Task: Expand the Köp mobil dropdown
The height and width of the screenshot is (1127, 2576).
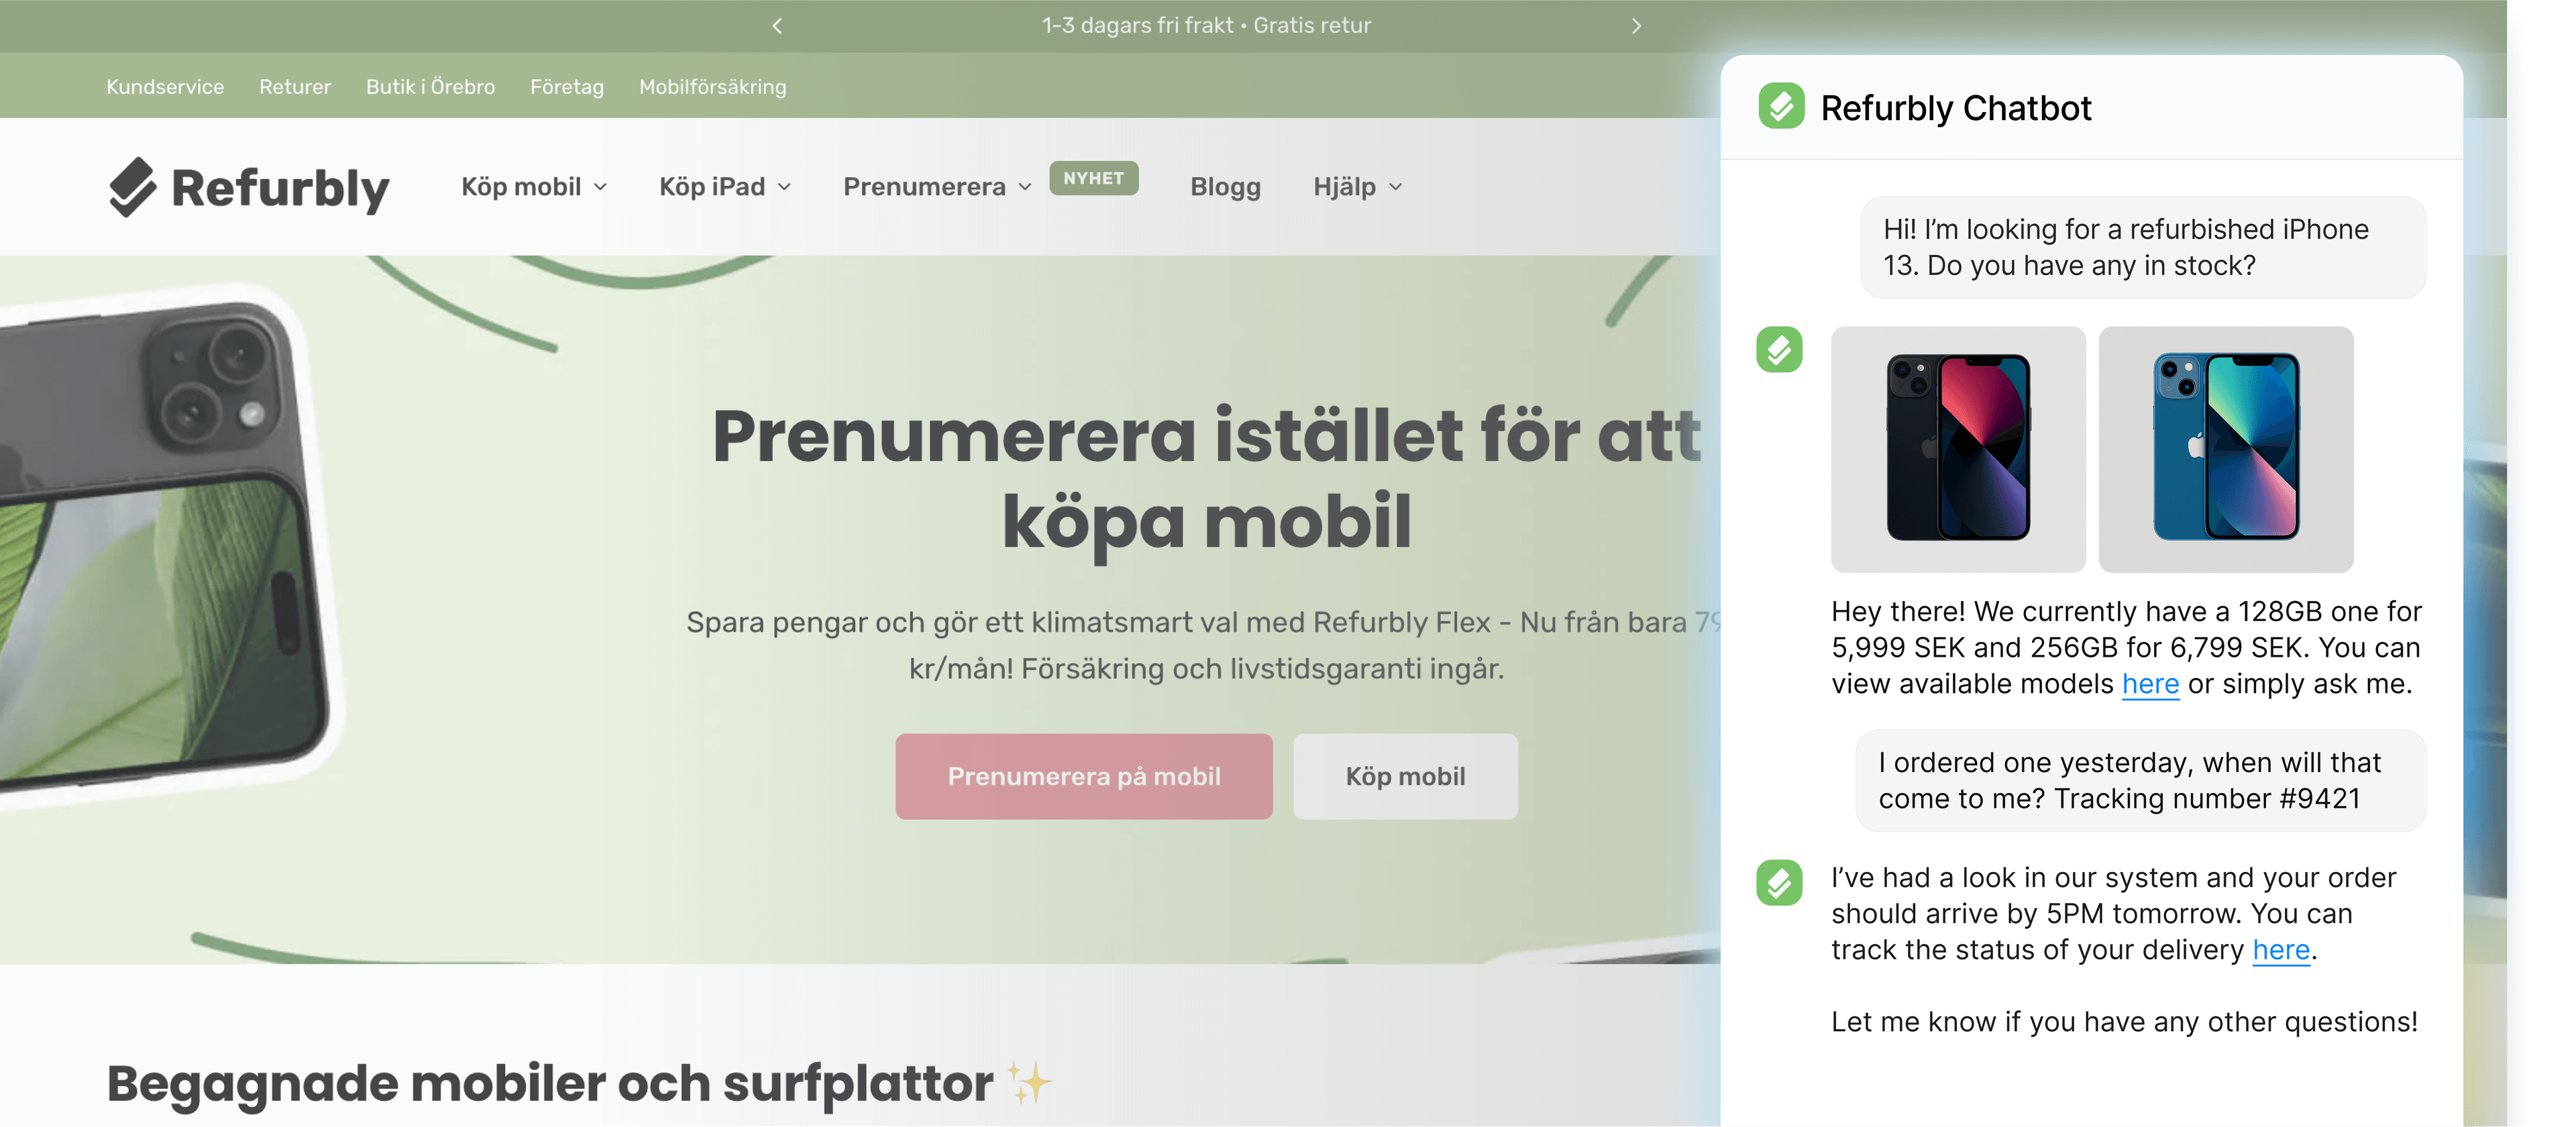Action: [534, 187]
